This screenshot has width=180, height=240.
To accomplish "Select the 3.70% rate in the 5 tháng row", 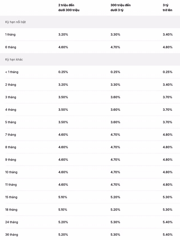I will (x=167, y=122).
